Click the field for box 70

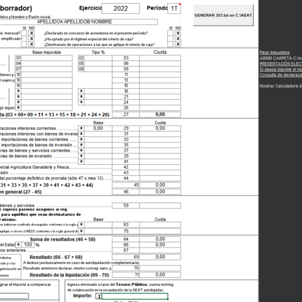(160, 268)
